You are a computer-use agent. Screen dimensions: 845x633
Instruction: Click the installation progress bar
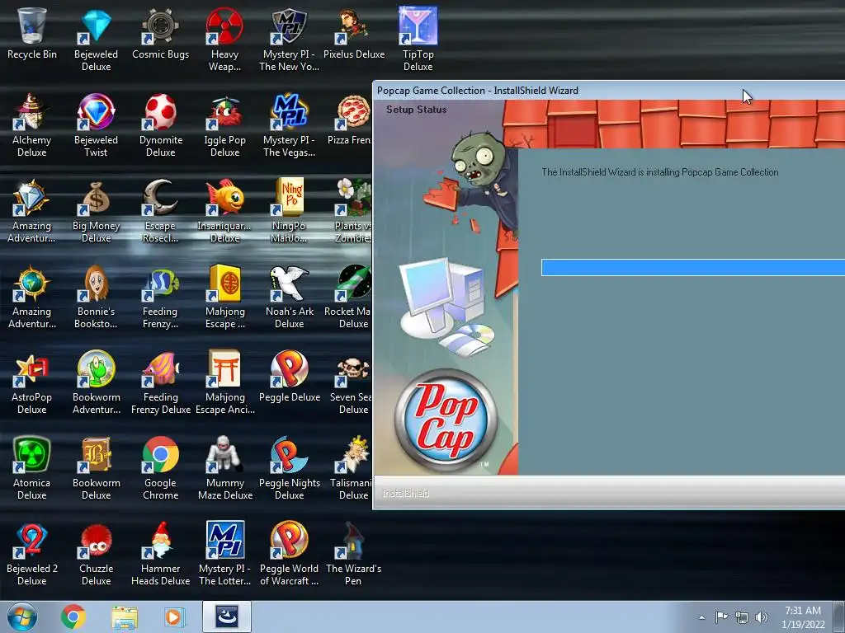[693, 268]
